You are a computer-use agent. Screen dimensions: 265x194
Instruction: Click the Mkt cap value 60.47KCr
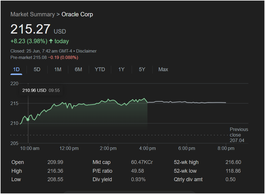pyautogui.click(x=142, y=162)
